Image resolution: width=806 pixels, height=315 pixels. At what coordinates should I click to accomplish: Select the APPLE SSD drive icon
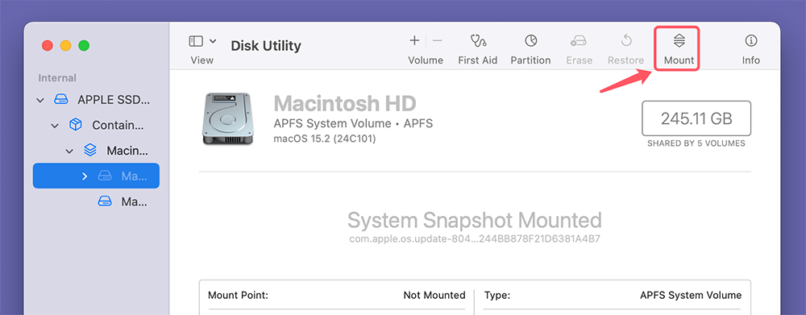[61, 100]
